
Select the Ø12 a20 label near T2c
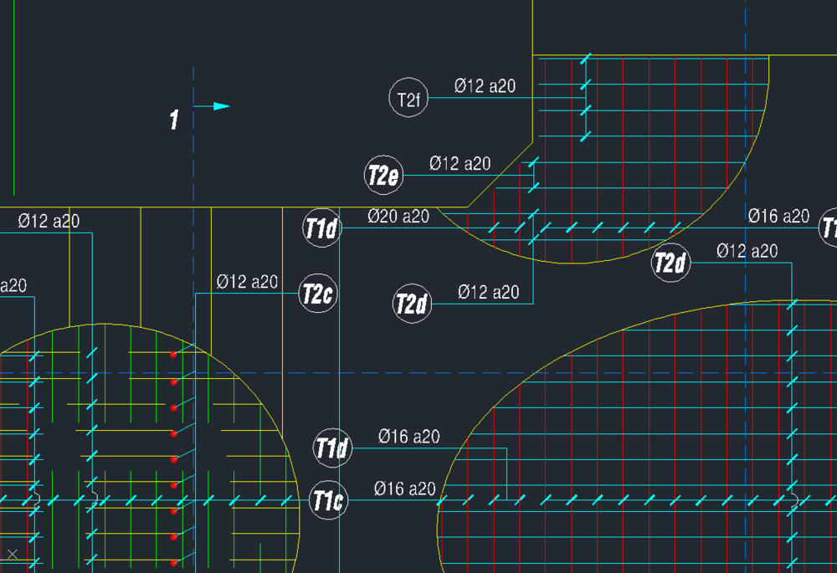(x=249, y=281)
